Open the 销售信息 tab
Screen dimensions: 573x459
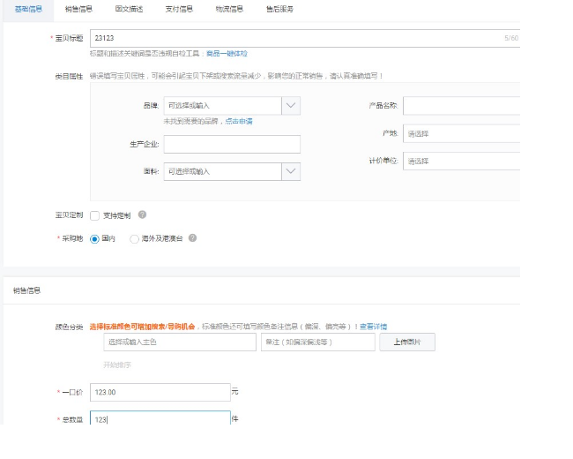pos(78,9)
